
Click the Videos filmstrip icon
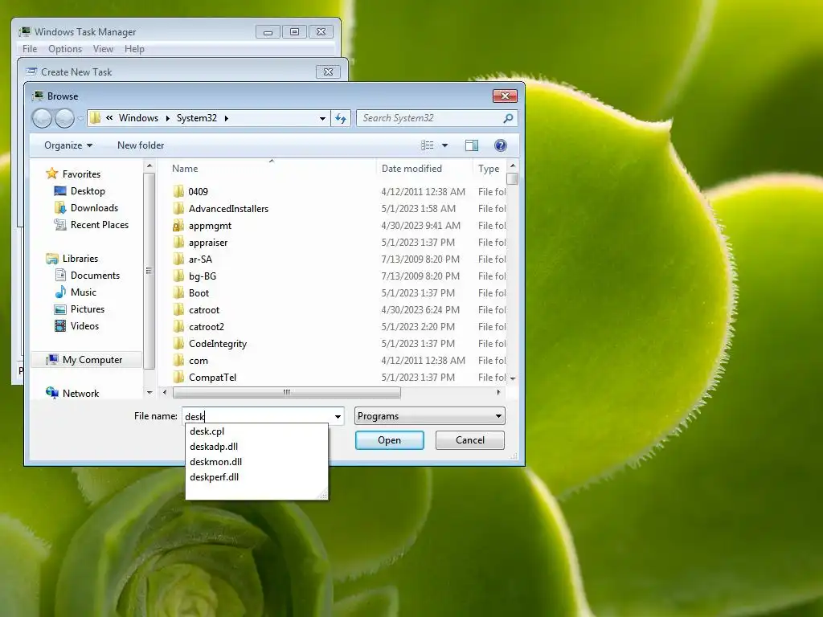(x=60, y=326)
